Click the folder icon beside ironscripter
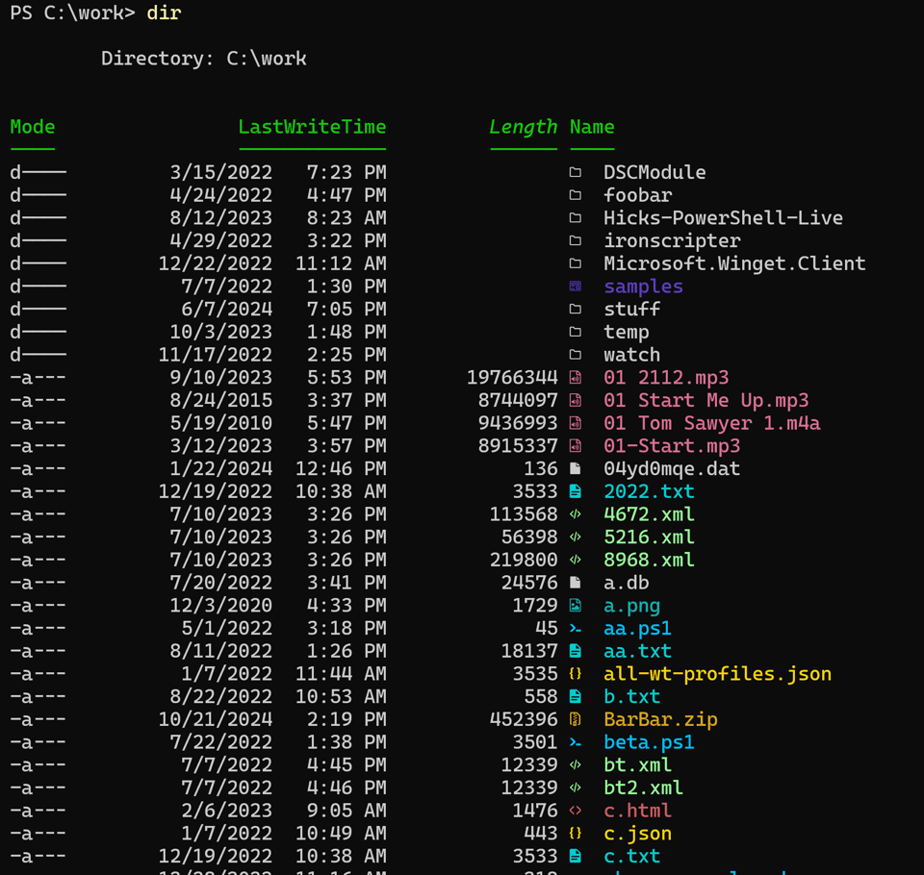The width and height of the screenshot is (924, 875). tap(576, 240)
